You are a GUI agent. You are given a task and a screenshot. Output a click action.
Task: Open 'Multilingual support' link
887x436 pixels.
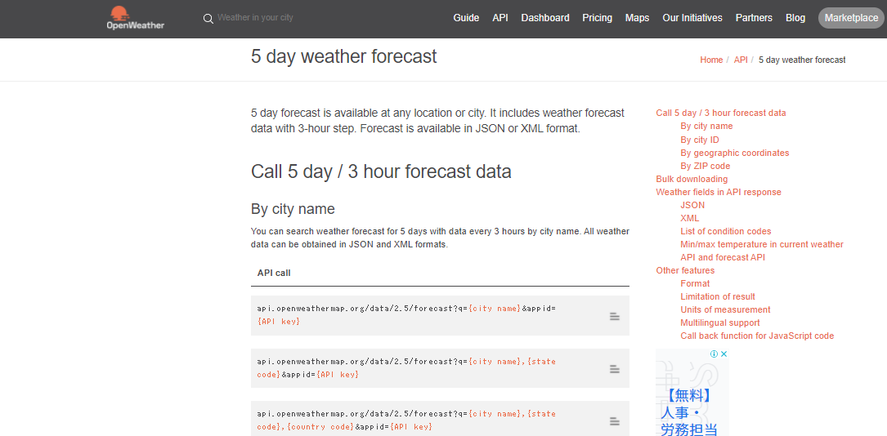pyautogui.click(x=720, y=323)
